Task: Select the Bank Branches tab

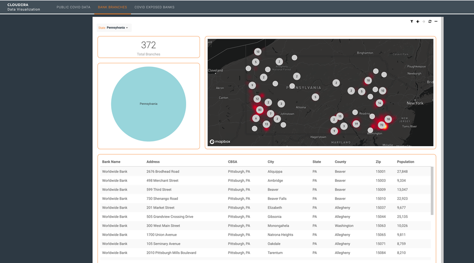Action: [x=113, y=7]
